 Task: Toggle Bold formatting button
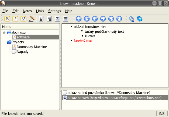click(x=7, y=19)
